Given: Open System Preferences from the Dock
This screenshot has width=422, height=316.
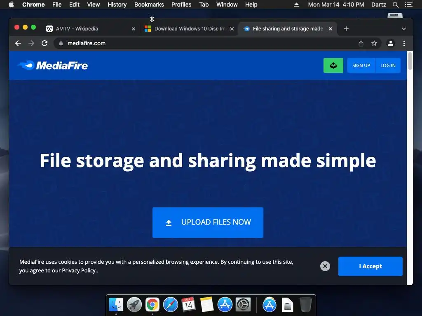Looking at the screenshot, I should (243, 305).
